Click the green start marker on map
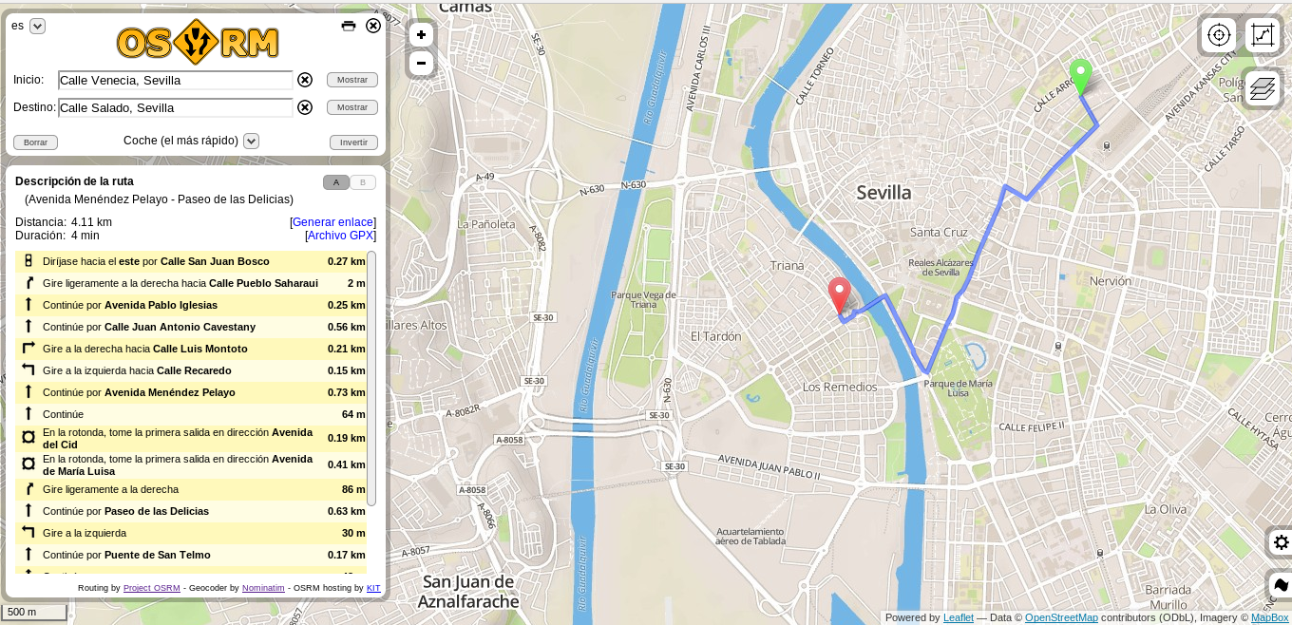The width and height of the screenshot is (1292, 625). (x=1080, y=76)
